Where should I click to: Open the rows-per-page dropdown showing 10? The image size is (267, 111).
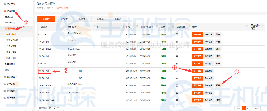click(x=52, y=108)
